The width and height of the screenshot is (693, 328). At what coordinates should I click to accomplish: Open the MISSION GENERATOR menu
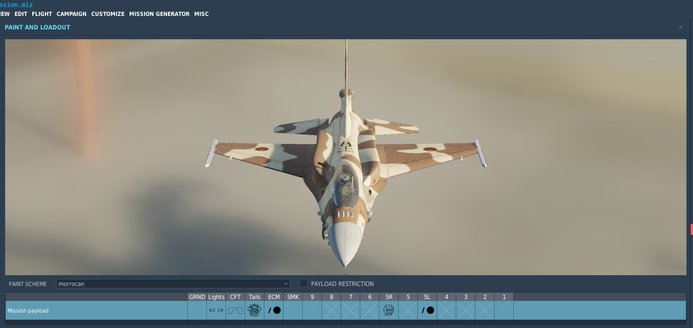159,14
